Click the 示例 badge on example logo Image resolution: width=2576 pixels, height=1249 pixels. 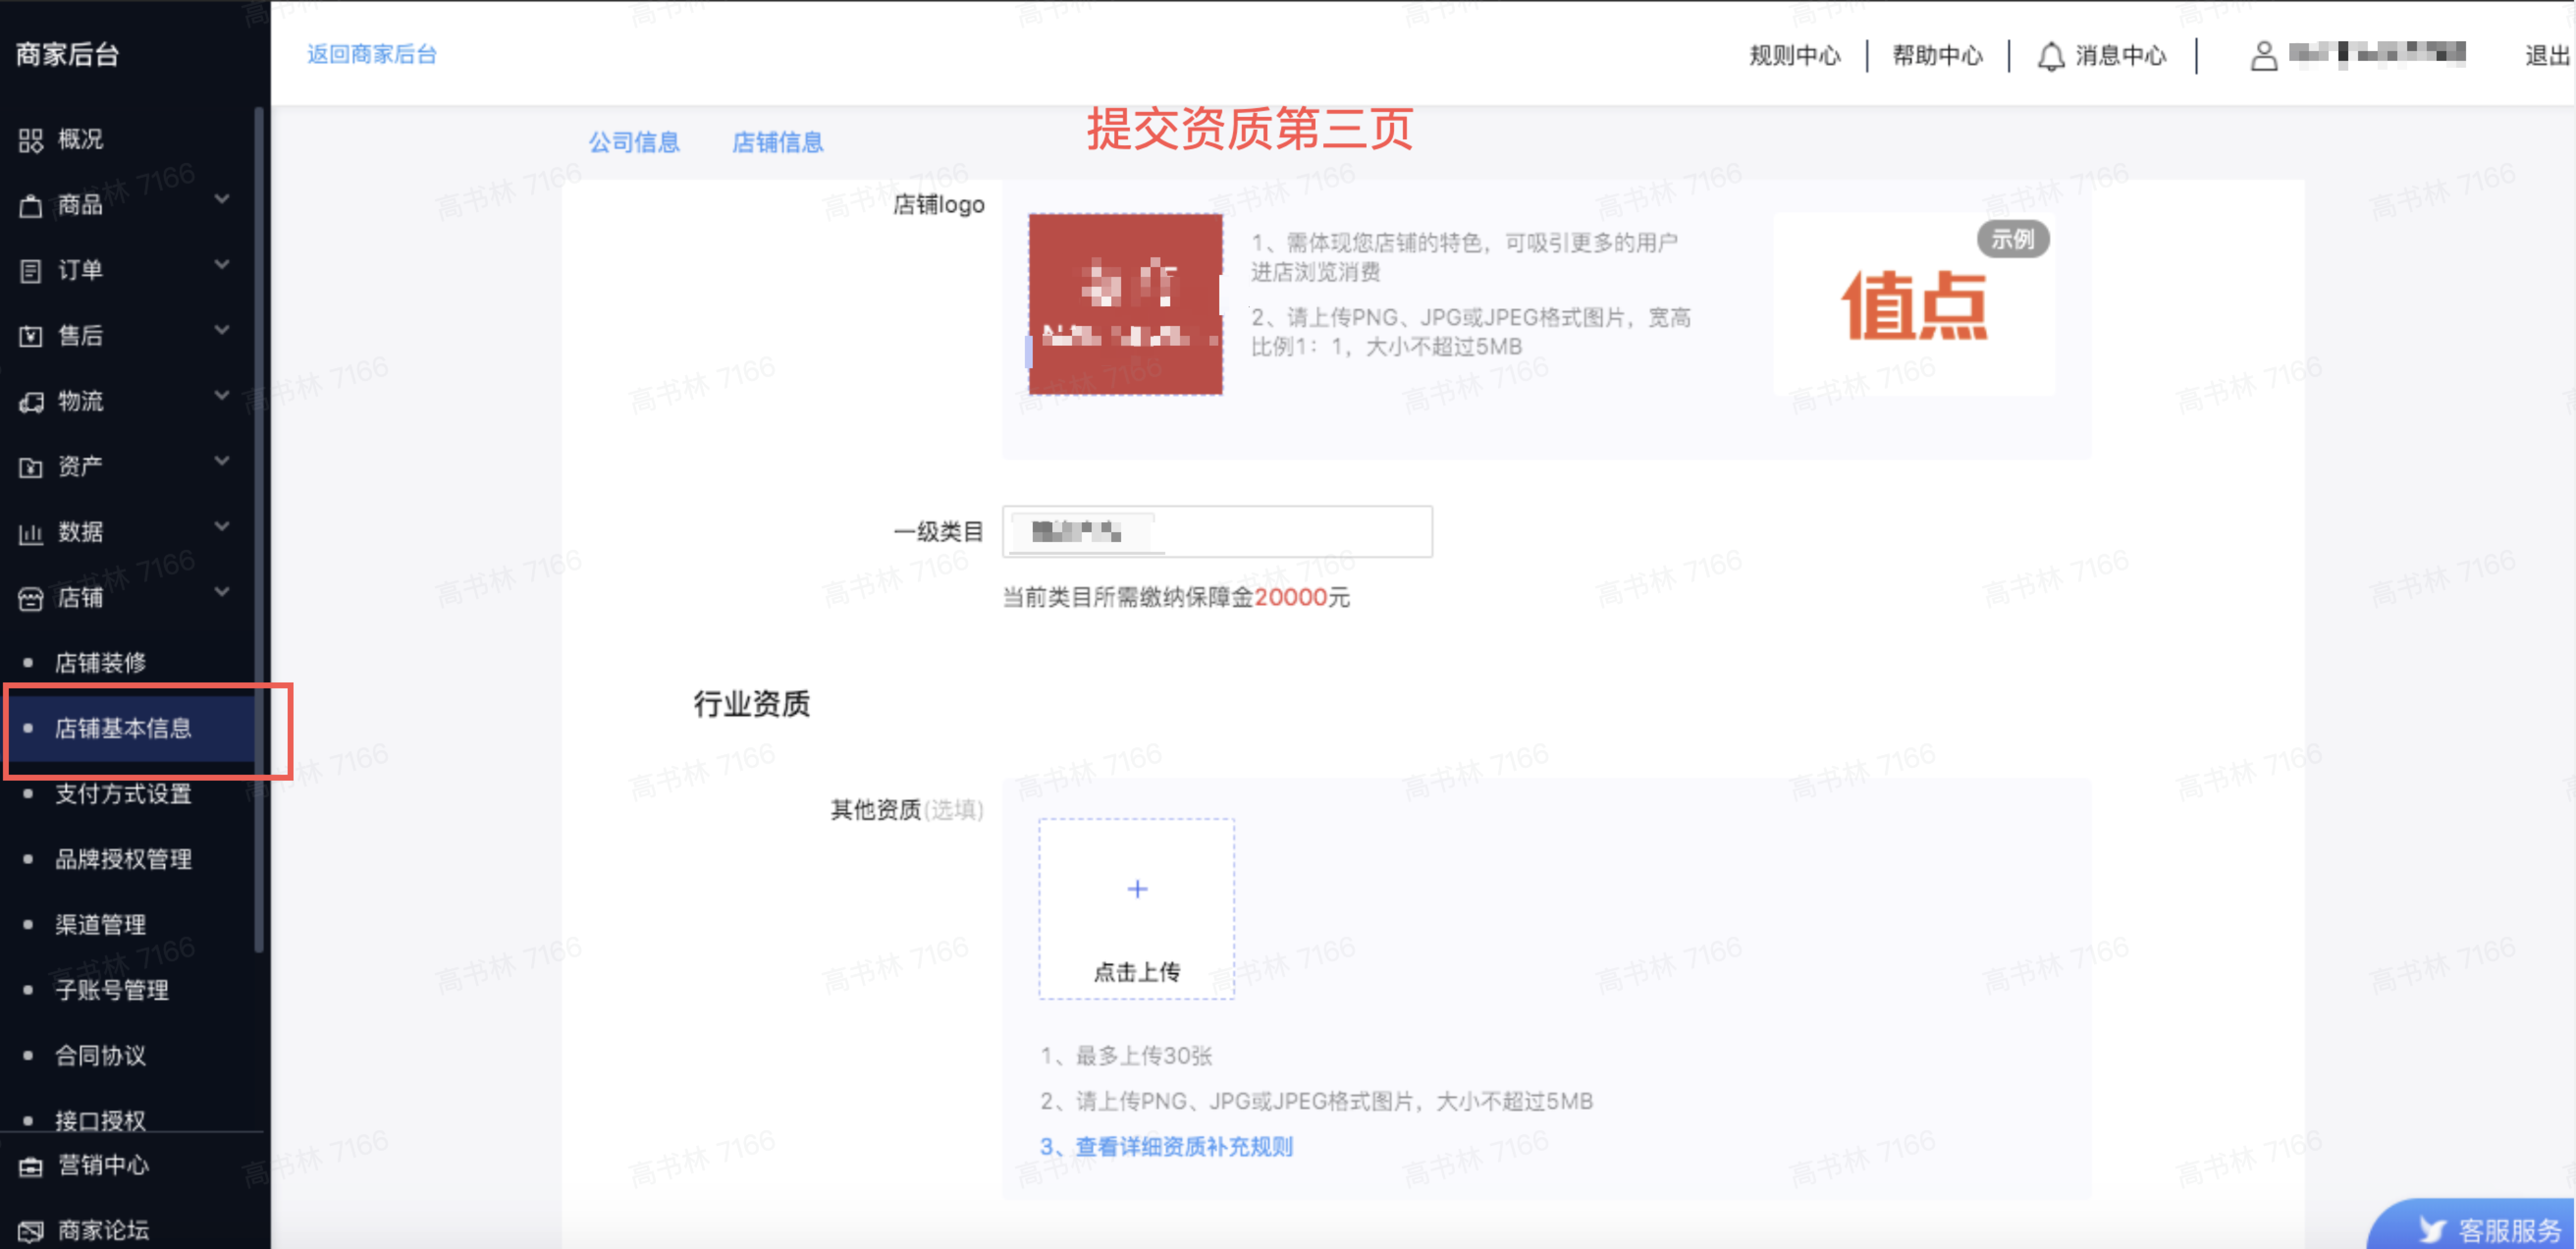click(x=2013, y=240)
